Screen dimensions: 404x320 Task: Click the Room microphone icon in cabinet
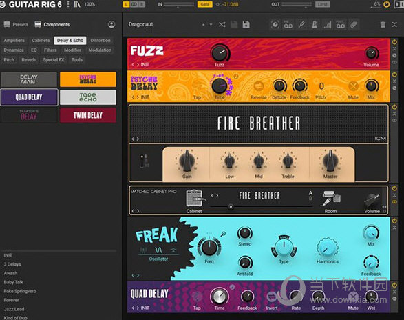(x=331, y=199)
